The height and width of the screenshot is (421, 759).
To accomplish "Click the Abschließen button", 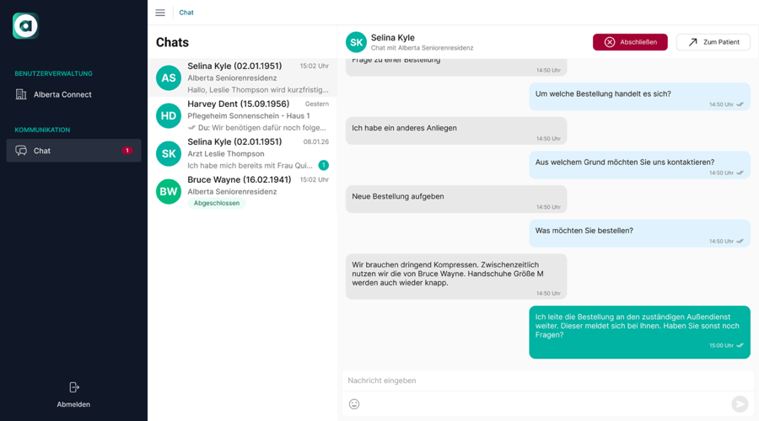I will [x=630, y=42].
